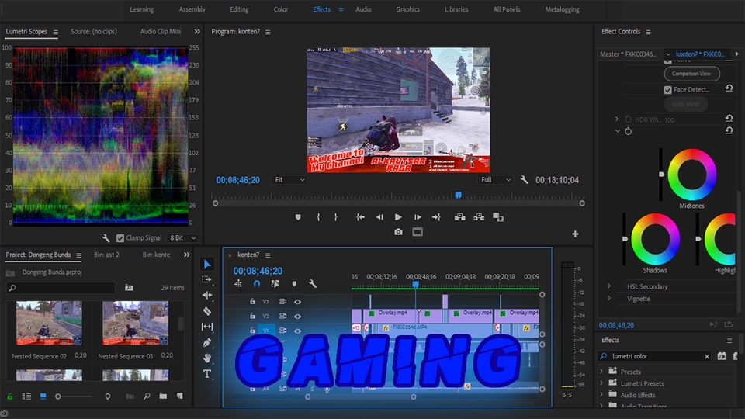Viewport: 745px width, 419px height.
Task: Toggle V2 track visibility eye
Action: coord(297,316)
